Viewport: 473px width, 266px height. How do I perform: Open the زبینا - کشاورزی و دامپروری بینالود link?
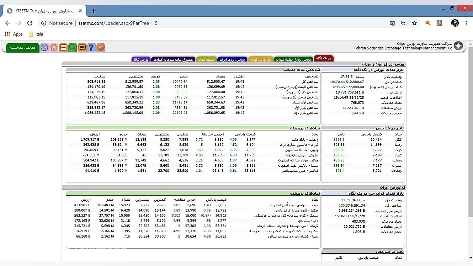point(293,236)
